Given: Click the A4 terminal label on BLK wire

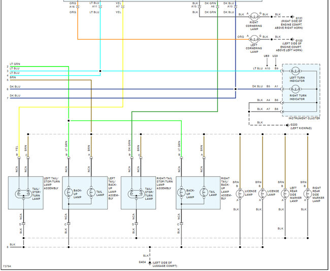Looking at the screenshot, I should coord(268,100).
